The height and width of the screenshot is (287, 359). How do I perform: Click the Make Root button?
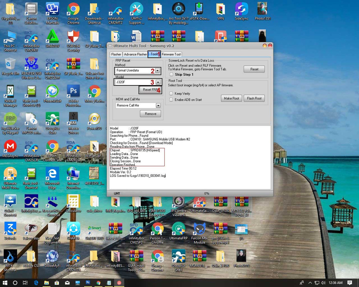pyautogui.click(x=232, y=98)
